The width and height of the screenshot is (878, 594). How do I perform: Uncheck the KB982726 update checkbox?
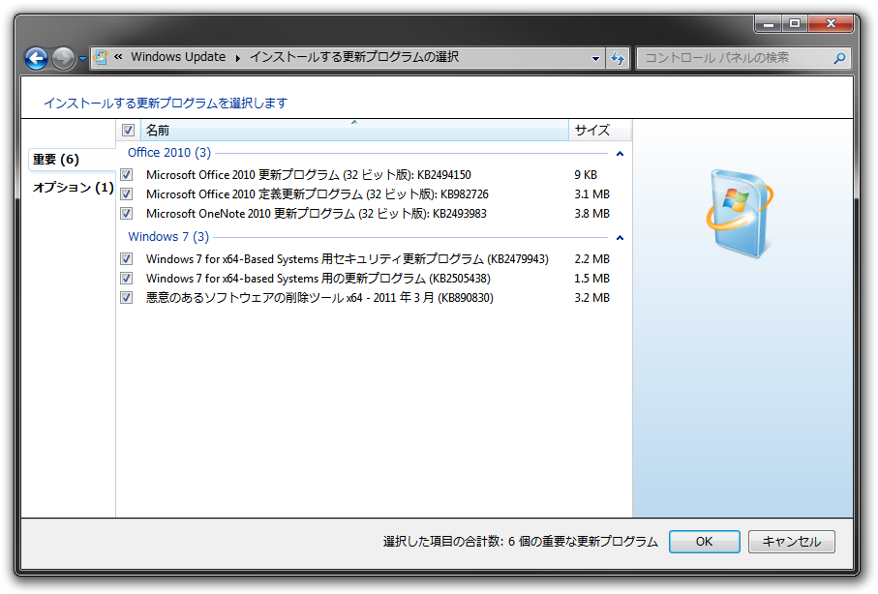click(127, 194)
